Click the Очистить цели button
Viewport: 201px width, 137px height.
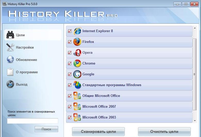pyautogui.click(x=164, y=132)
